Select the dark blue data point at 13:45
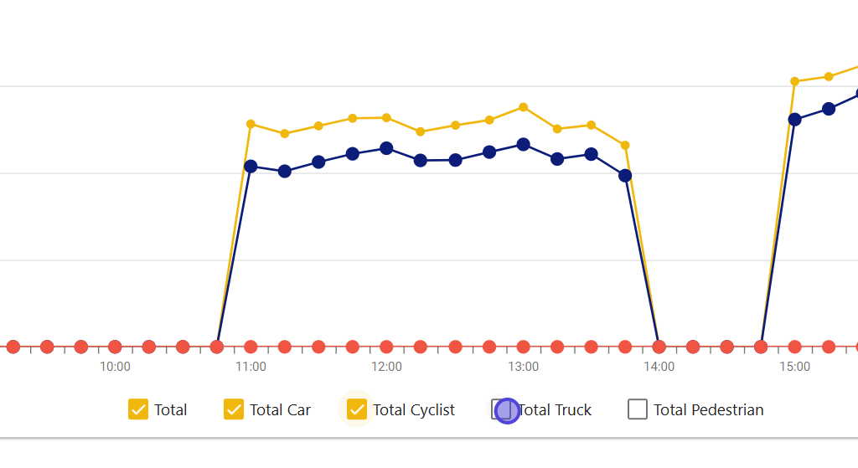The width and height of the screenshot is (858, 468). point(625,175)
